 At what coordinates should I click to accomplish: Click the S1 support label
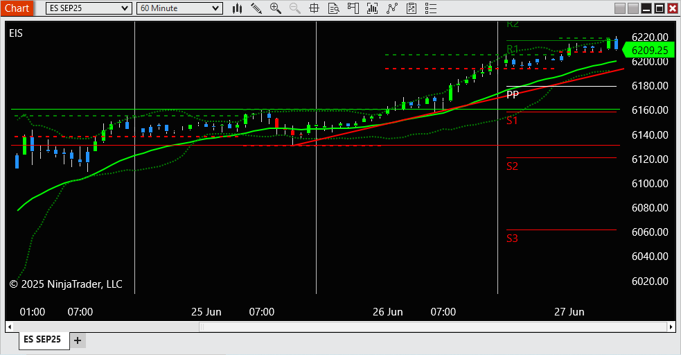512,121
